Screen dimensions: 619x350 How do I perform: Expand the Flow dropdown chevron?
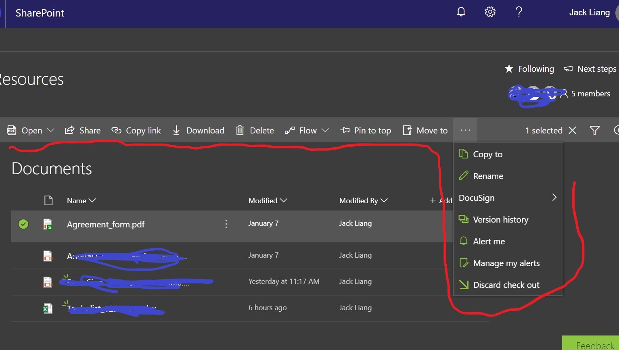[x=325, y=130]
